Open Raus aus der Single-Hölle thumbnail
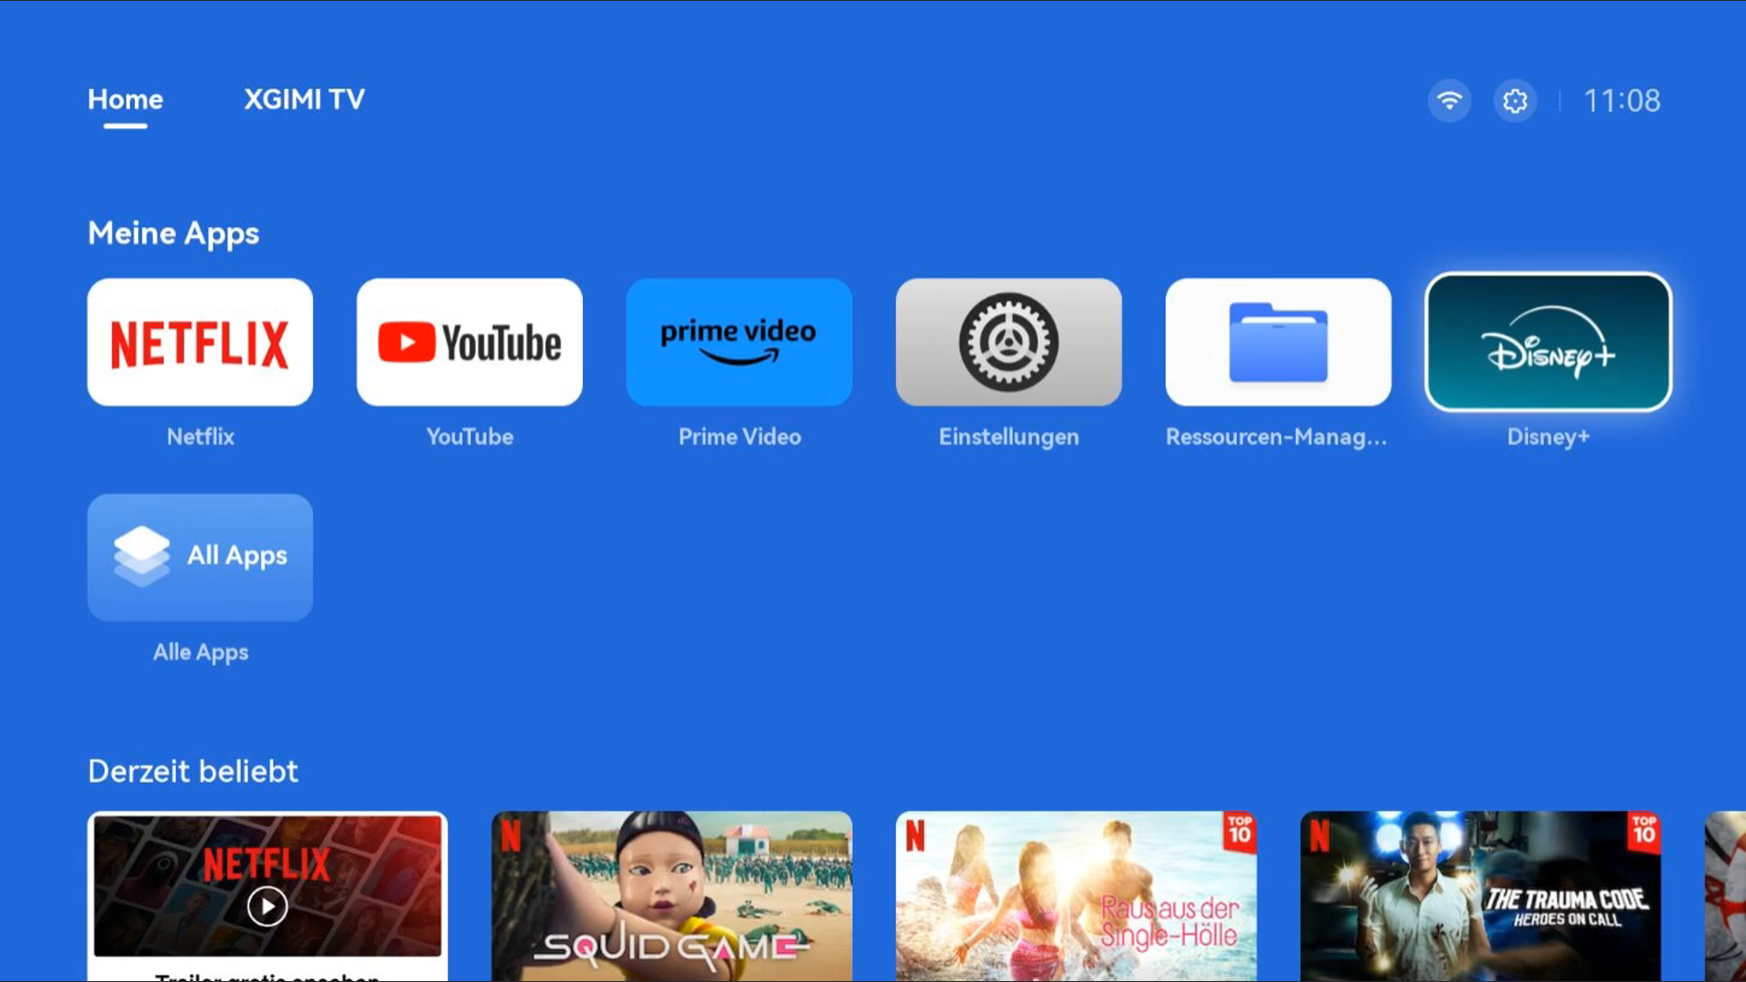 1076,897
